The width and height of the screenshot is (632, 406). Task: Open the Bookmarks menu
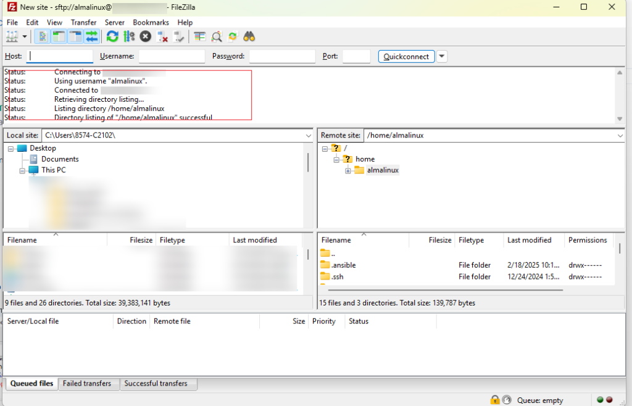pyautogui.click(x=151, y=22)
